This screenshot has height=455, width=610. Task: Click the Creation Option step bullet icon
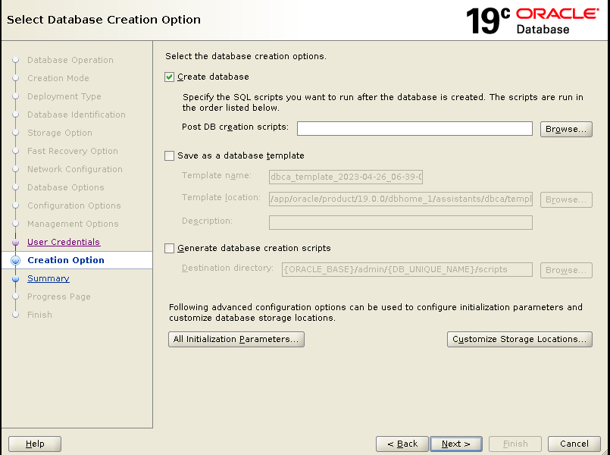pos(16,260)
